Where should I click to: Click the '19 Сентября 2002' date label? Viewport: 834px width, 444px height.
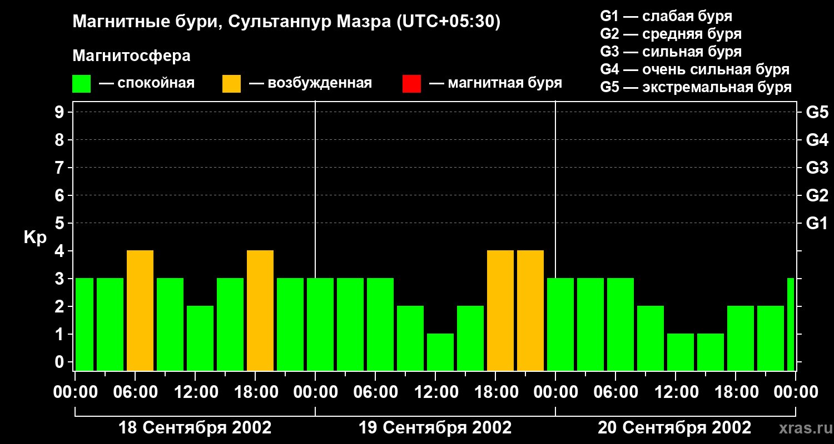tap(435, 428)
